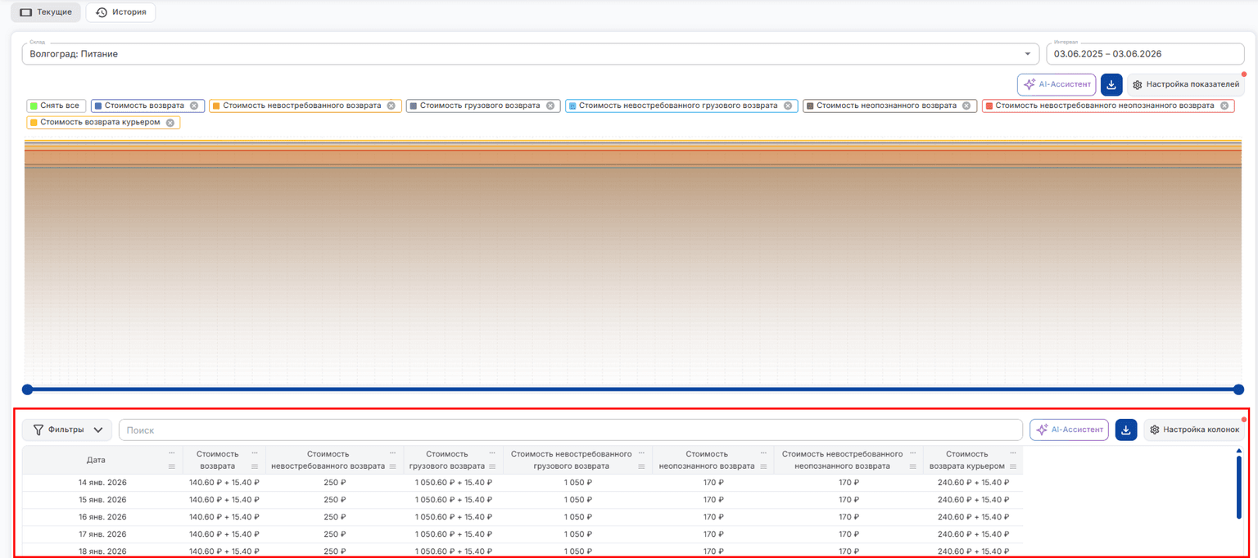Click the chart download icon button

pos(1111,84)
